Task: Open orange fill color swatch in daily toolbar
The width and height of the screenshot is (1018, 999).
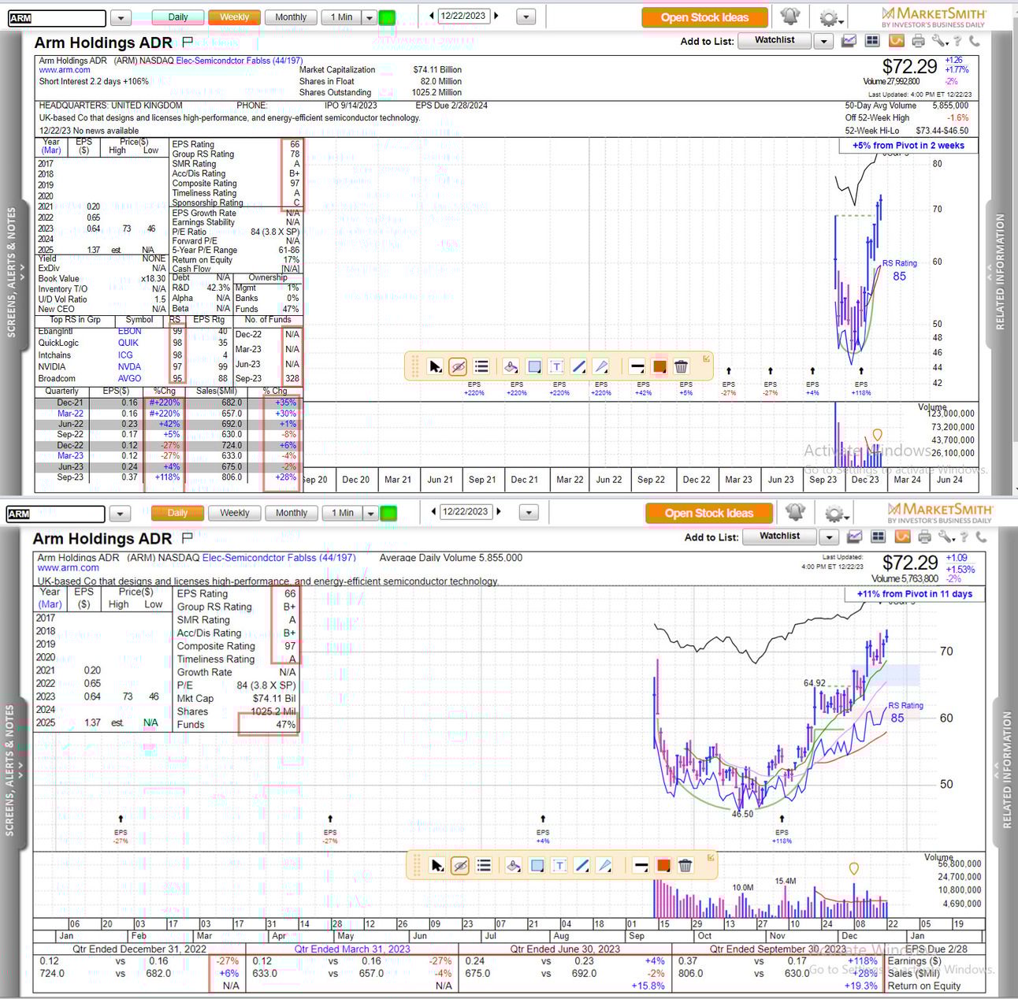Action: coord(663,865)
